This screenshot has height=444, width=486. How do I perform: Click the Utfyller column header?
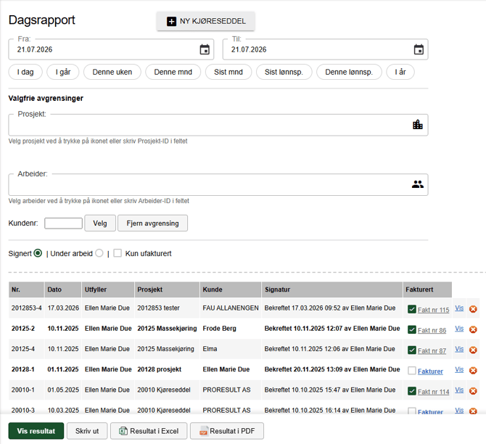108,289
